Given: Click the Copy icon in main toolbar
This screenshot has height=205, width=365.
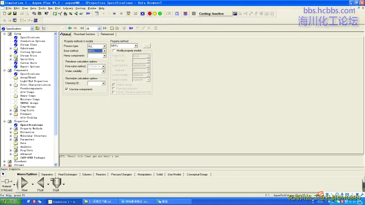Looking at the screenshot, I should point(34,14).
